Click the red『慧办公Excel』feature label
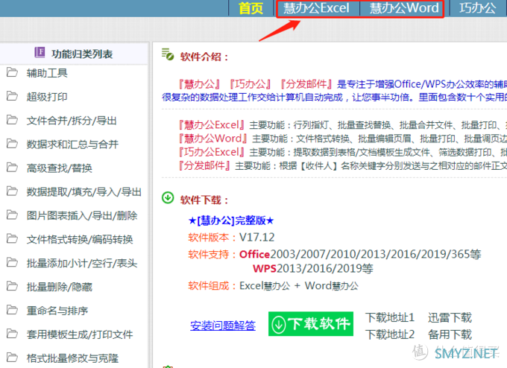The width and height of the screenshot is (507, 368). pyautogui.click(x=212, y=125)
